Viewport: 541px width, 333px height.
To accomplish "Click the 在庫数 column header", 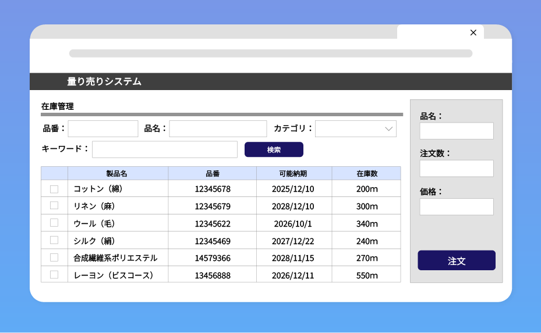I will pyautogui.click(x=367, y=173).
